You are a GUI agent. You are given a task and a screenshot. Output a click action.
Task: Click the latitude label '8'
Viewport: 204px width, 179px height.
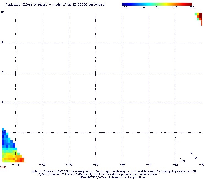(2, 42)
